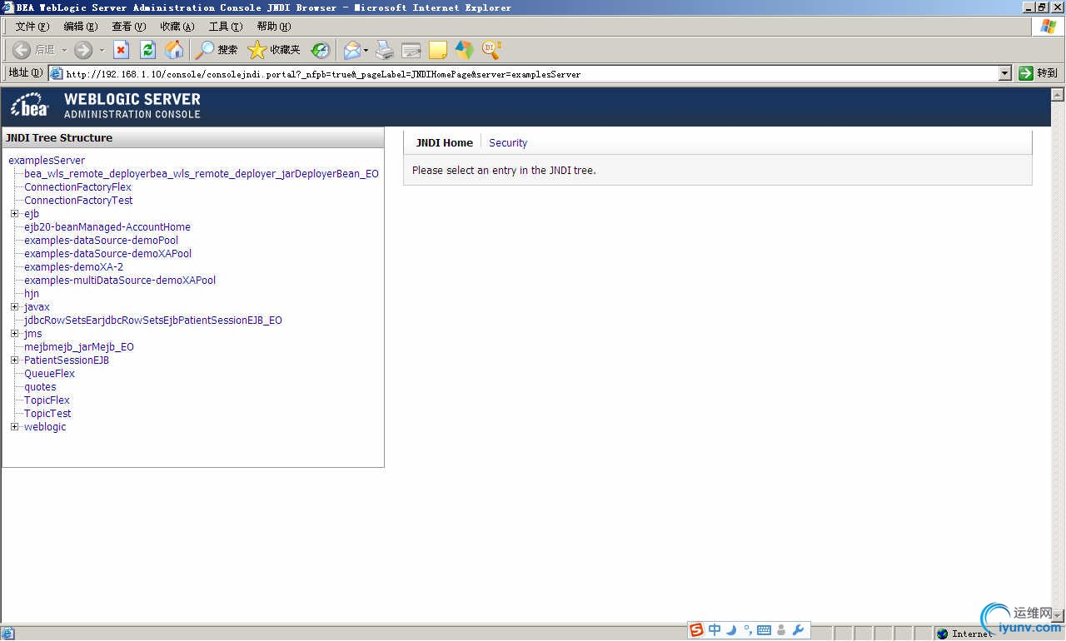Expand the ejb tree node

[14, 214]
